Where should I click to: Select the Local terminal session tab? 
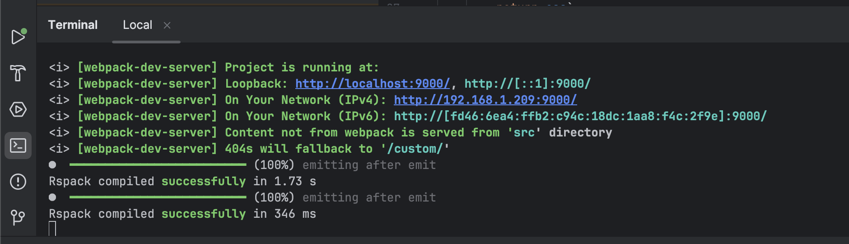pyautogui.click(x=137, y=25)
